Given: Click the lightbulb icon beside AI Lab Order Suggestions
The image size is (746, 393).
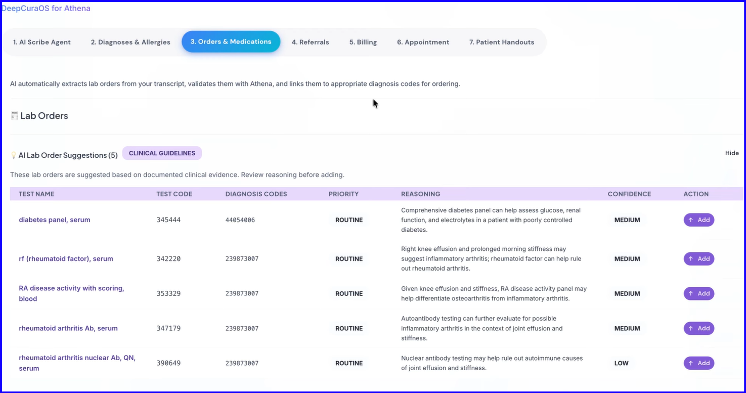Looking at the screenshot, I should (14, 155).
